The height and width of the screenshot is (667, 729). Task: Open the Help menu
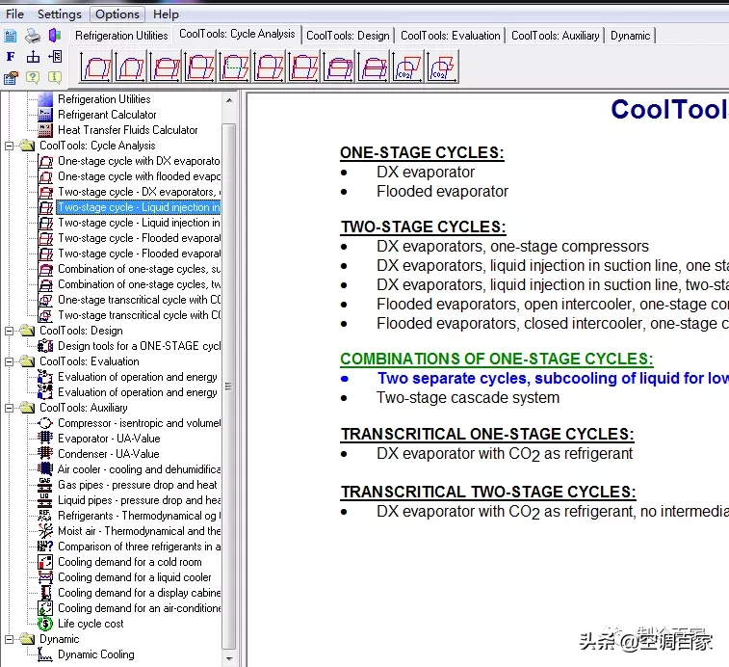(x=166, y=14)
